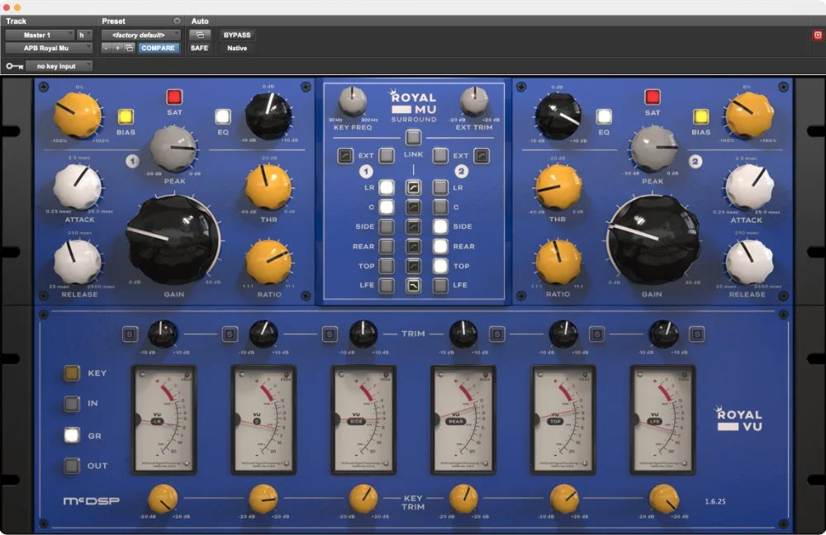The width and height of the screenshot is (826, 535).
Task: Enable EXT key for compressor 1
Action: click(387, 155)
